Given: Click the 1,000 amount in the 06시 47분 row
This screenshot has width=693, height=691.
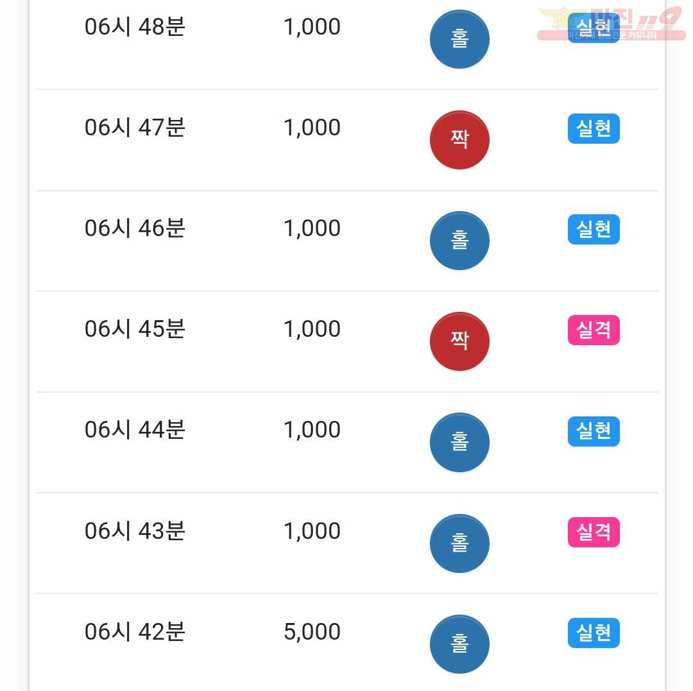Looking at the screenshot, I should pyautogui.click(x=312, y=128).
